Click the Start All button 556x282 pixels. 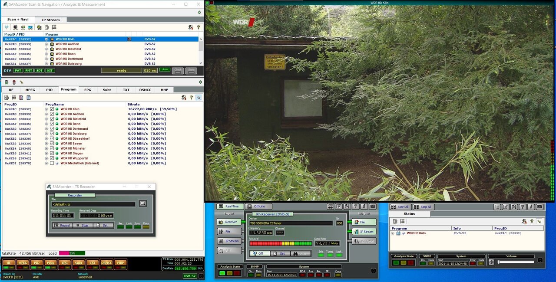pyautogui.click(x=400, y=207)
